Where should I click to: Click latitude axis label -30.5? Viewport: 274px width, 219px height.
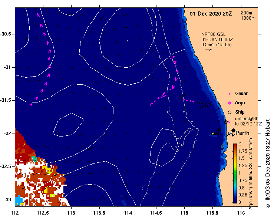tap(6, 34)
